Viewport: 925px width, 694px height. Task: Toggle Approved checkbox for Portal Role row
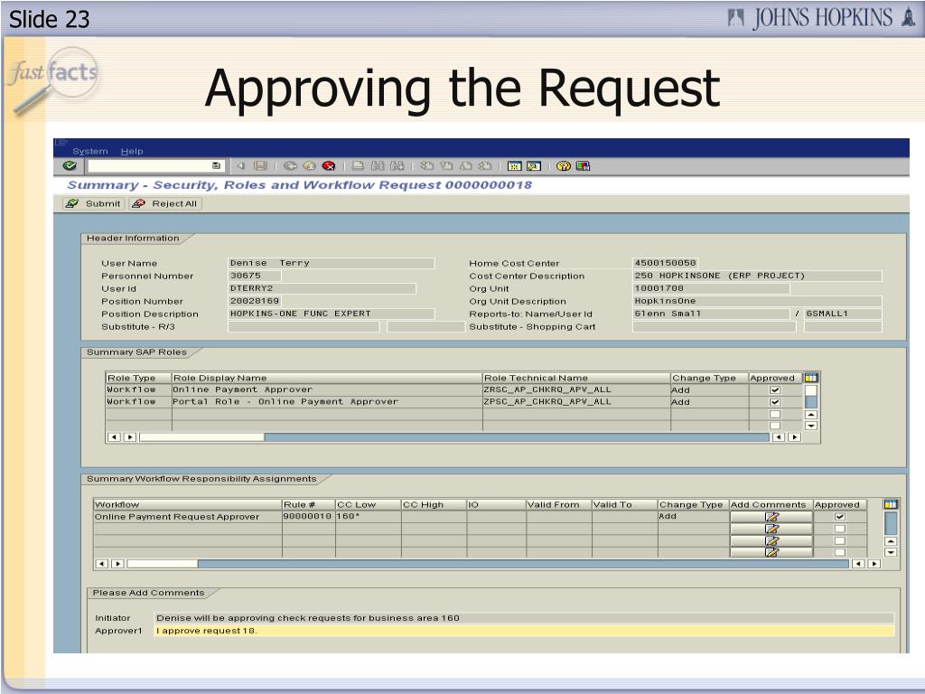pos(775,402)
